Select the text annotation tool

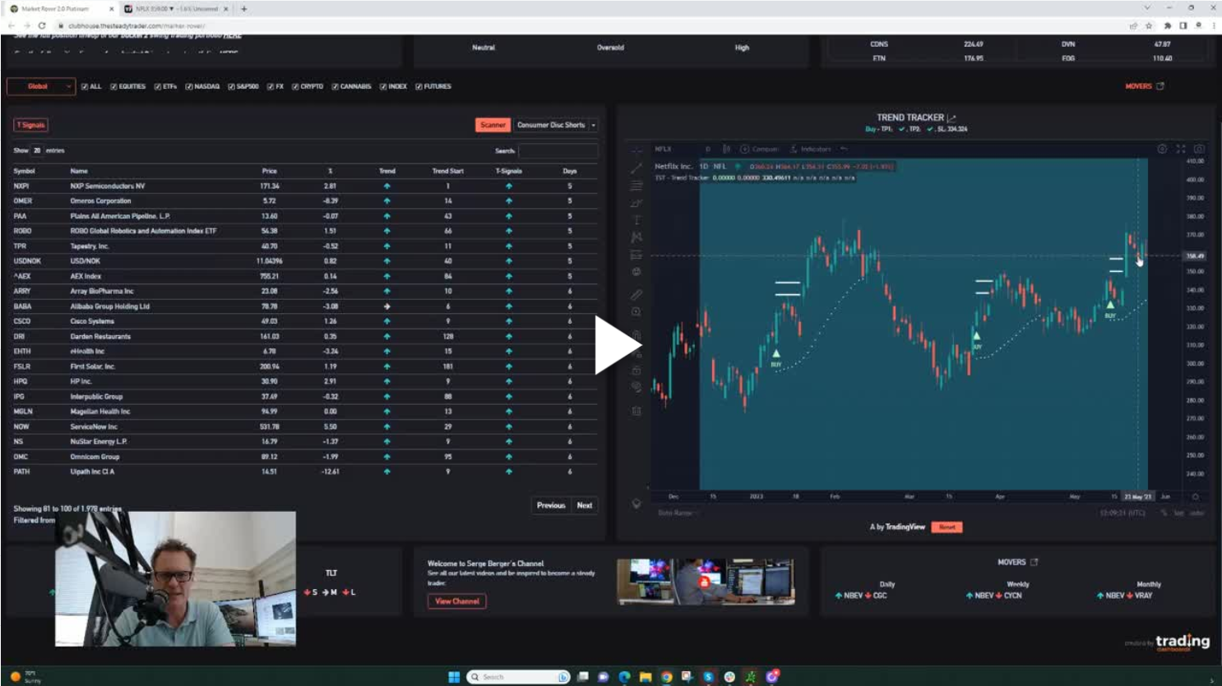pos(636,220)
